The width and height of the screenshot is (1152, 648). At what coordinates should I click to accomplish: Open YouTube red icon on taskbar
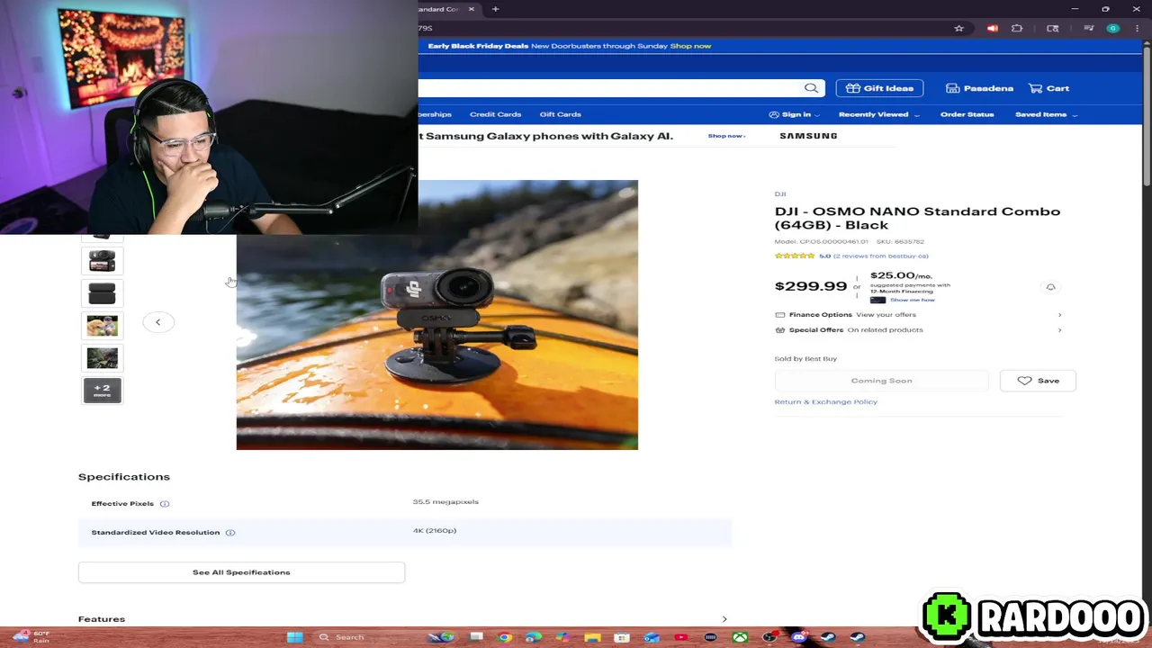680,637
